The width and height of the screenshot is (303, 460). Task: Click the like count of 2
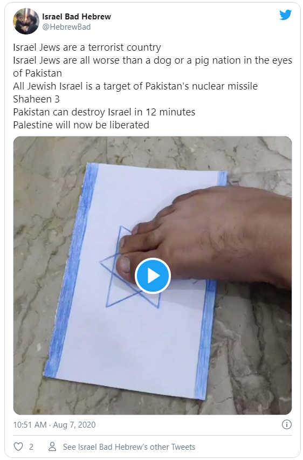tap(31, 447)
